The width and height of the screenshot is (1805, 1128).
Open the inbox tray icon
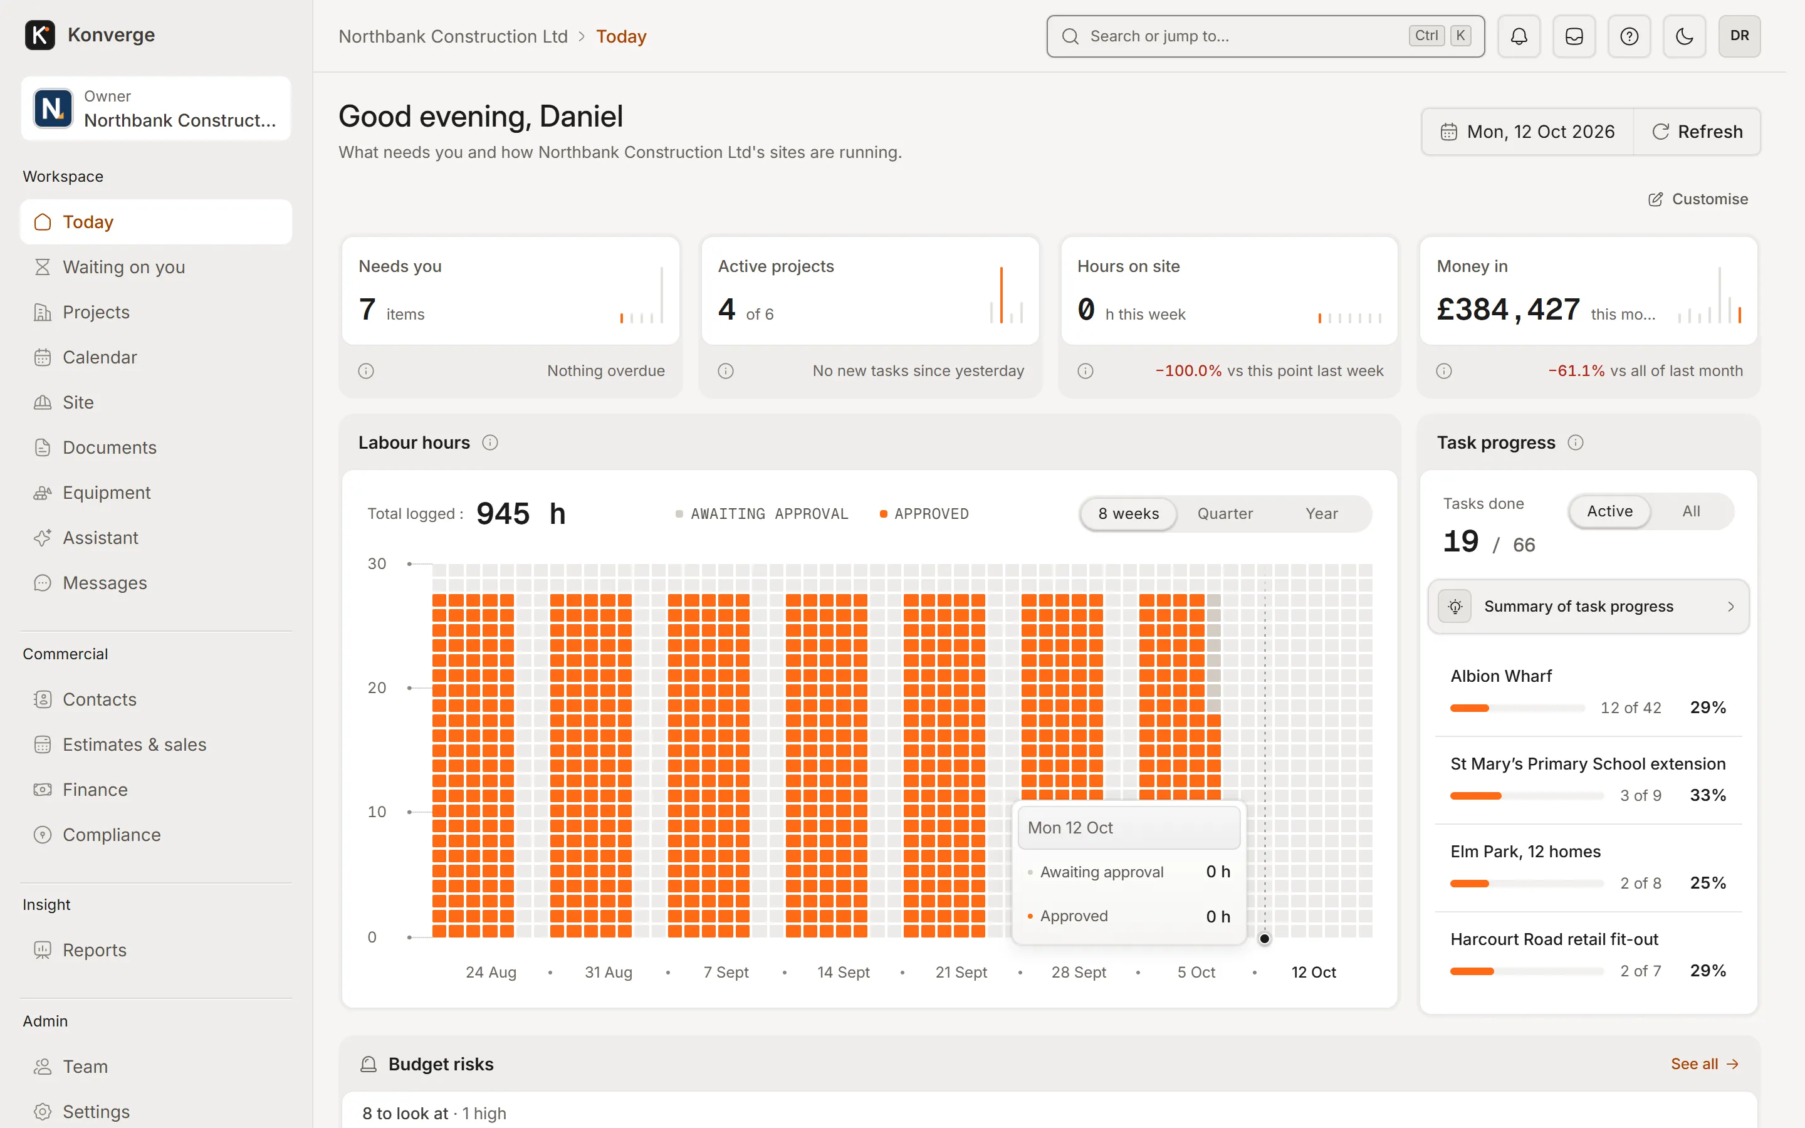[1574, 36]
